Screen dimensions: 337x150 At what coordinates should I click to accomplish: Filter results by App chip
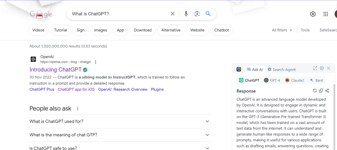click(120, 30)
